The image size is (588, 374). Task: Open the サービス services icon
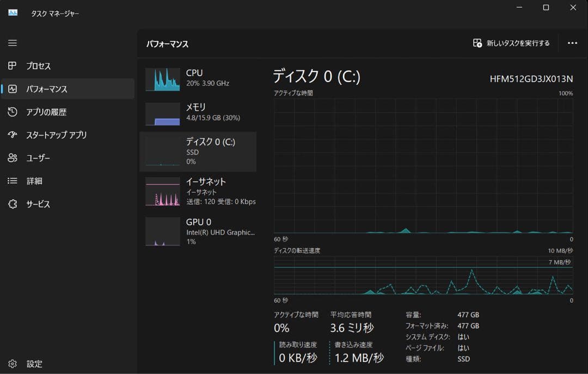point(13,204)
